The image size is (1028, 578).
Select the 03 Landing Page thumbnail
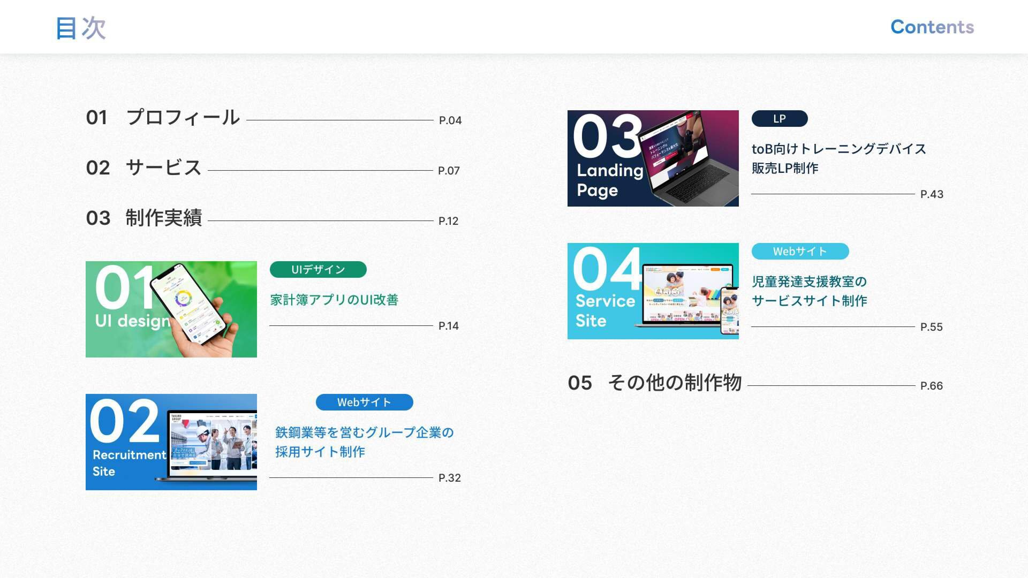[653, 158]
